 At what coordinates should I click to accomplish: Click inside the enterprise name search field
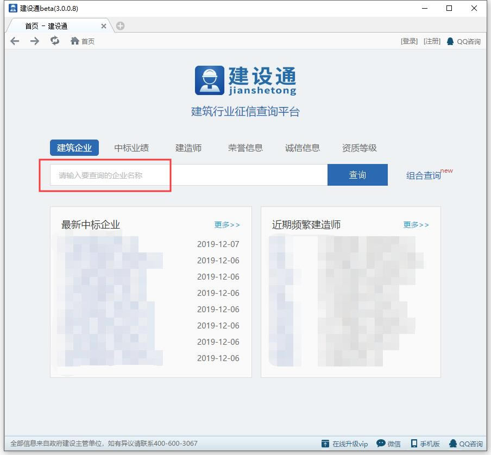(136, 174)
